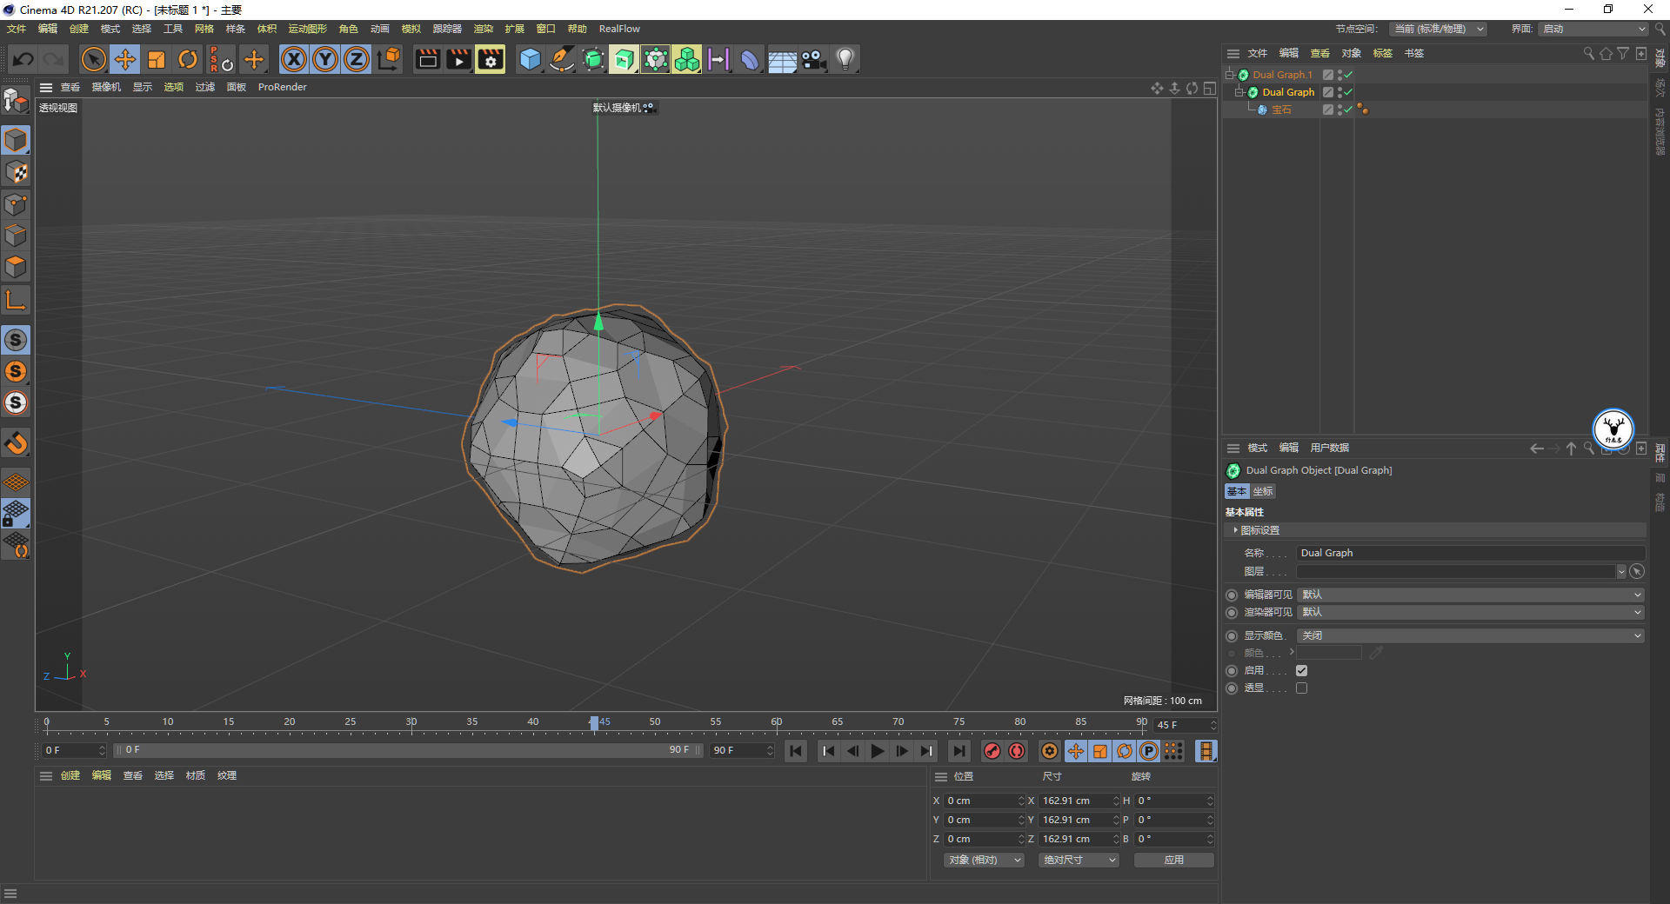Open MoGraph cloner cubes icon
The height and width of the screenshot is (904, 1670).
[x=687, y=59]
